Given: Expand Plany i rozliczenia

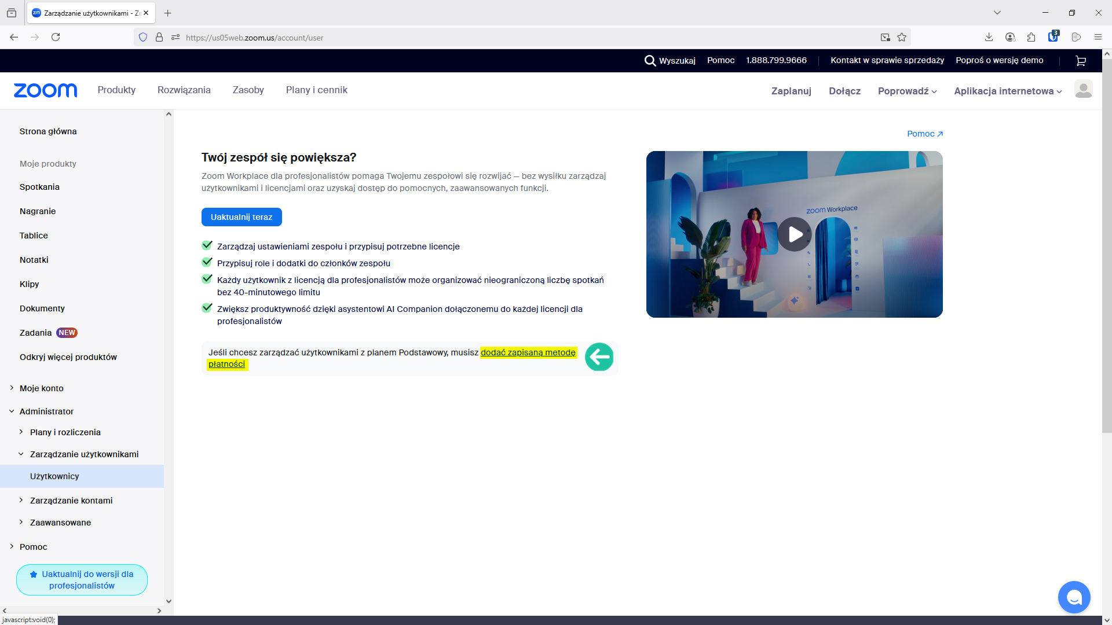Looking at the screenshot, I should click(x=21, y=432).
